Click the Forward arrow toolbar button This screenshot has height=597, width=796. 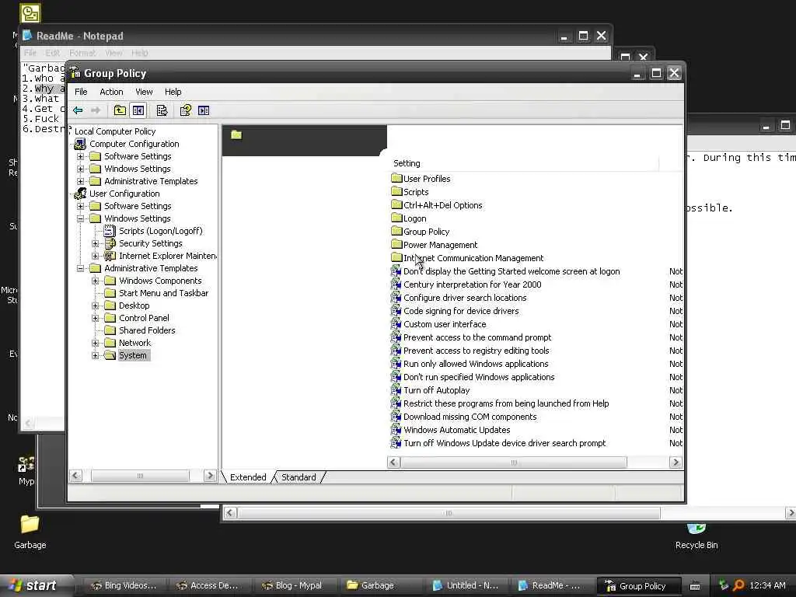(96, 110)
